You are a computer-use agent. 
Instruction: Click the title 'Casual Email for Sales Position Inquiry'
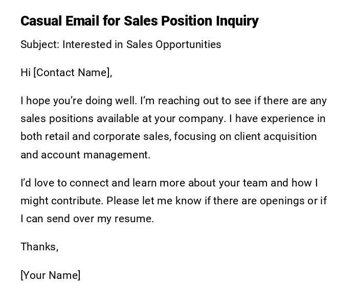[x=139, y=21]
